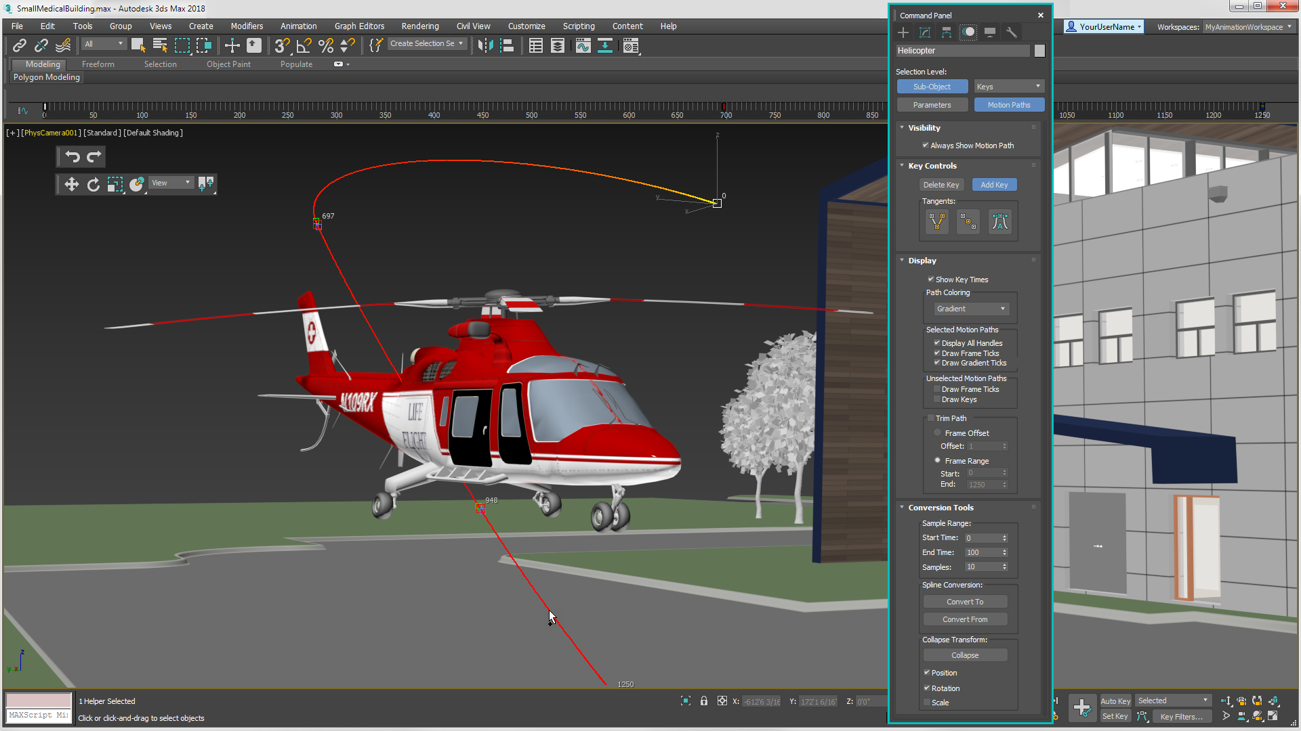Click the rotate transform icon

click(93, 184)
